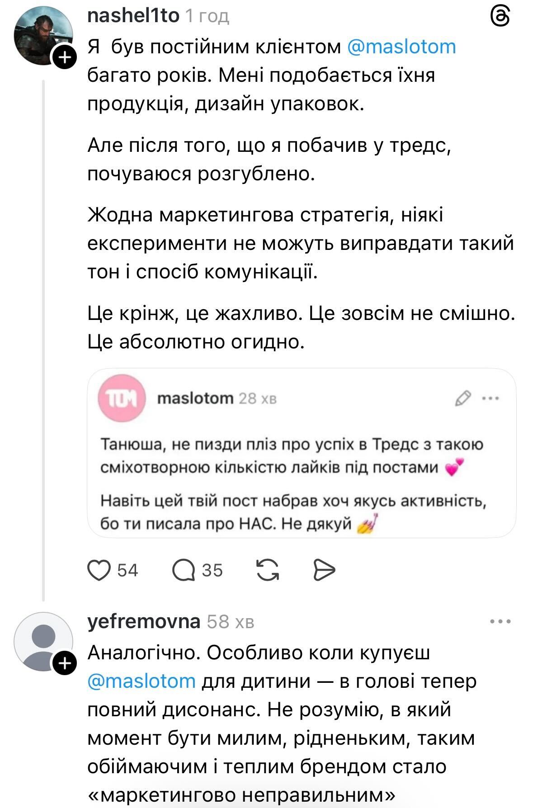
Task: Open the nashel1to username profile
Action: click(133, 16)
